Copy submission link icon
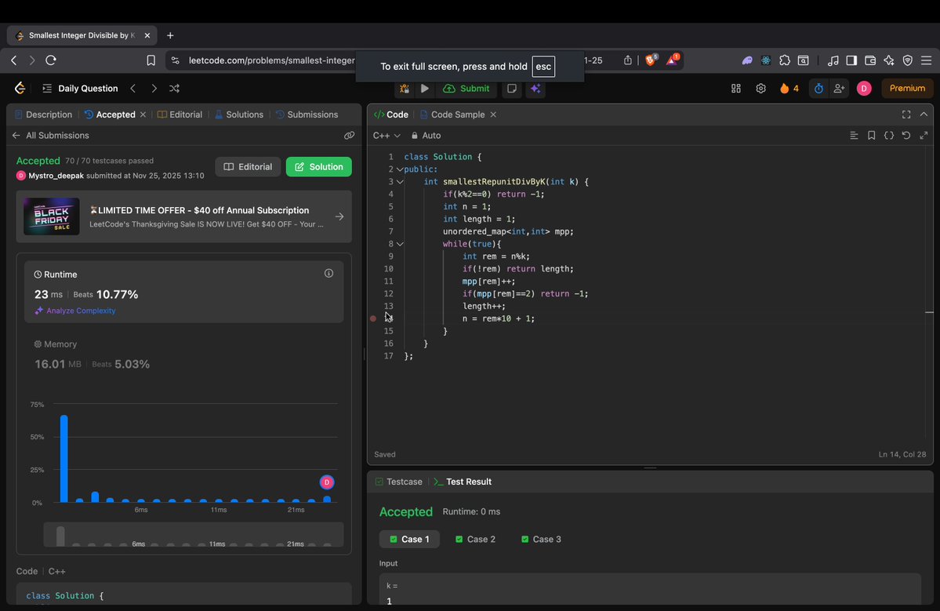Image resolution: width=940 pixels, height=611 pixels. (x=349, y=136)
